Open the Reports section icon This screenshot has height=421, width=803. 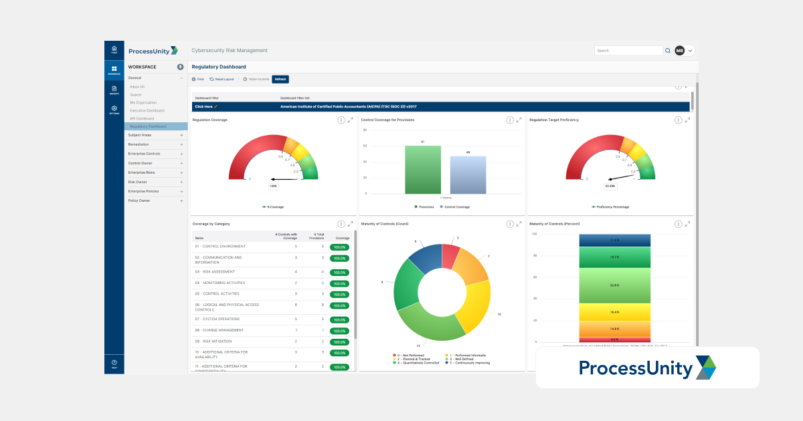(x=114, y=90)
